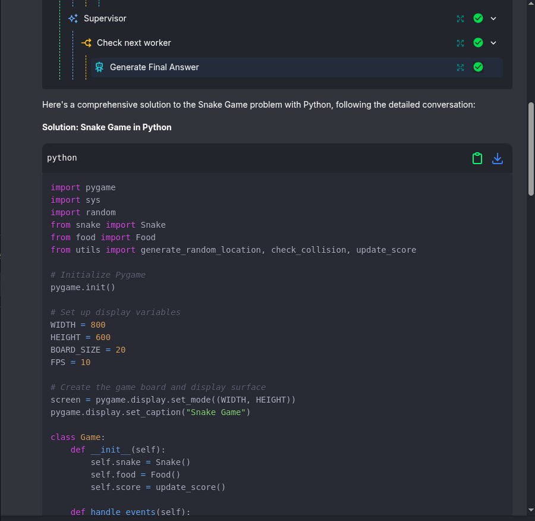This screenshot has width=535, height=521.
Task: Copy the python code to clipboard
Action: 477,158
